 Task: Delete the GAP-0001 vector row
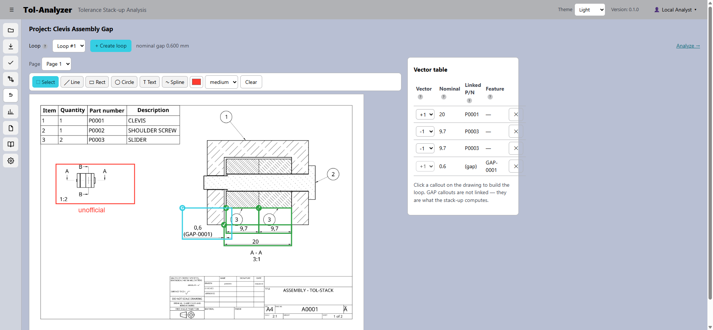(x=516, y=166)
